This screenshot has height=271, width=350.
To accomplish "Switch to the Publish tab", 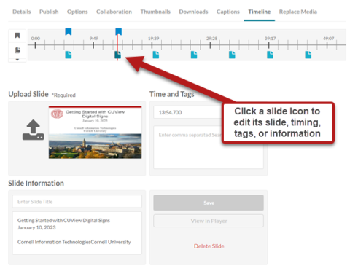I will (x=49, y=12).
